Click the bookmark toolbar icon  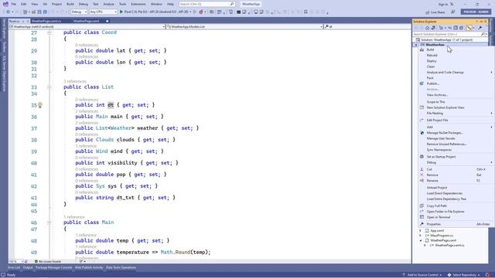pyautogui.click(x=306, y=12)
